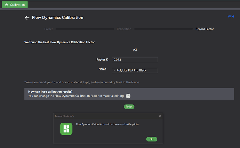Click the Finish button
This screenshot has height=148, width=240.
[x=129, y=107]
